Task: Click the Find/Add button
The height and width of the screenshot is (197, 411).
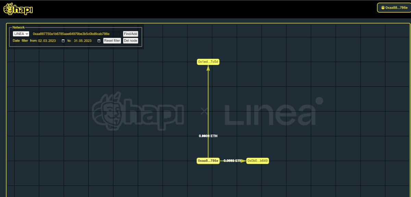Action: tap(130, 34)
